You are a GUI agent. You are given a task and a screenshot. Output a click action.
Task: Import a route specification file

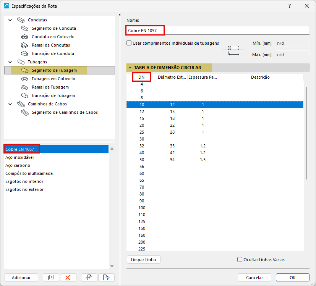89,278
